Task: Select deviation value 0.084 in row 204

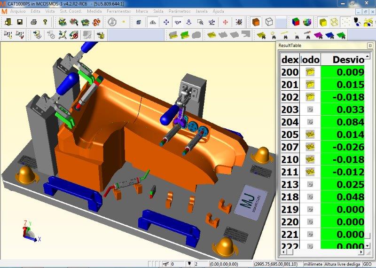Action: (343, 122)
